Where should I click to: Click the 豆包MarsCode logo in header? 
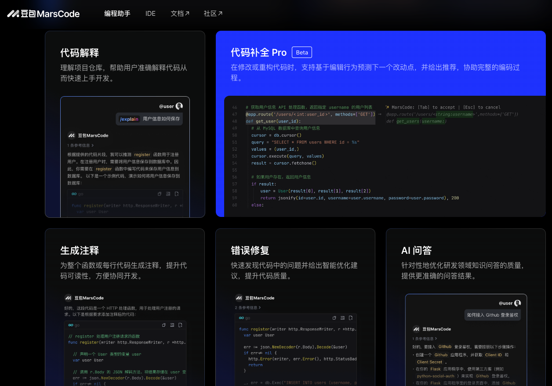[43, 14]
